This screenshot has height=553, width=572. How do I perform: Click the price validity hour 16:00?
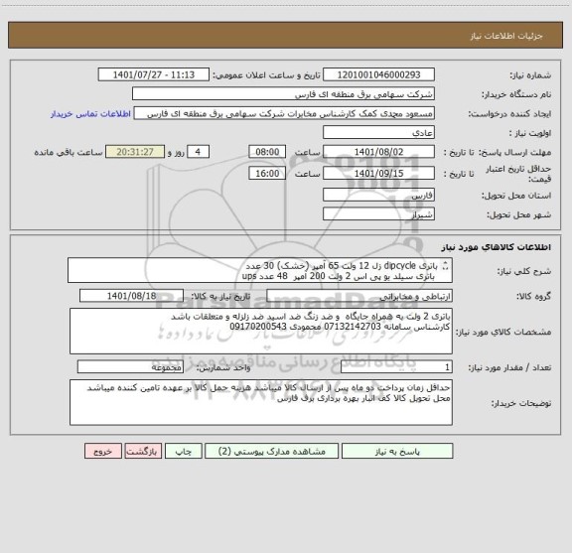click(x=267, y=174)
